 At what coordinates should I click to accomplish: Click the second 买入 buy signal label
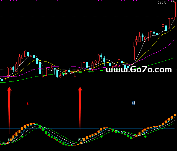(x=80, y=139)
